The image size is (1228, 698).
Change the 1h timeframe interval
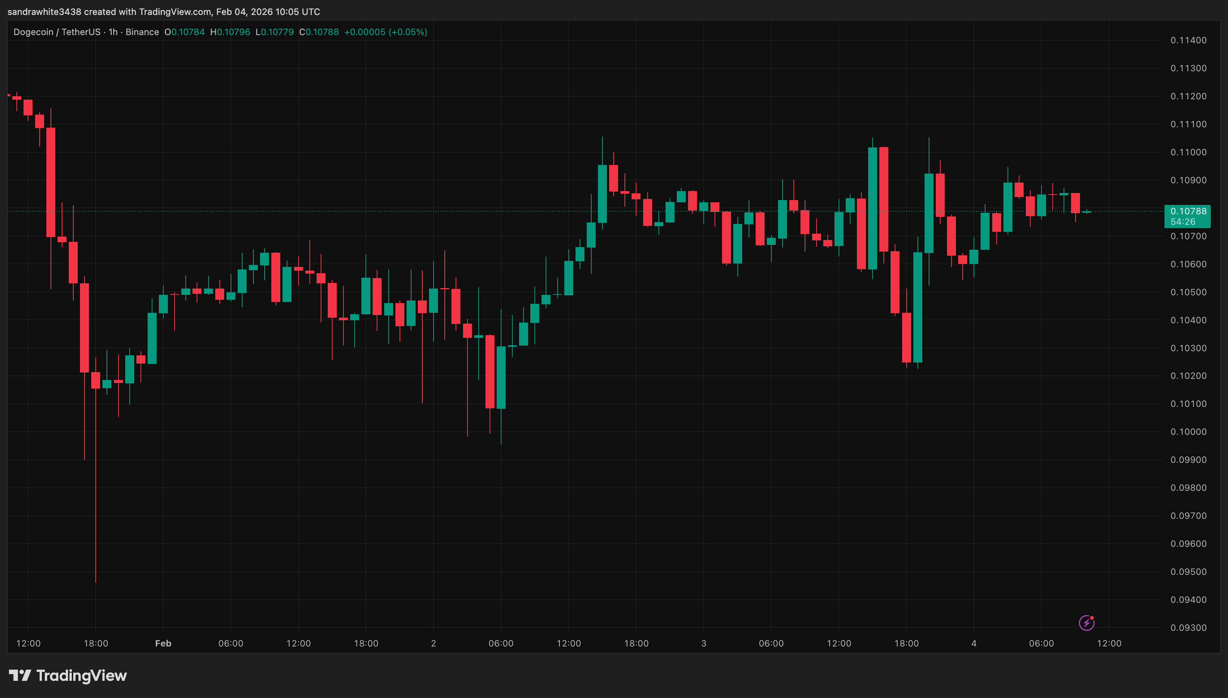[x=113, y=32]
